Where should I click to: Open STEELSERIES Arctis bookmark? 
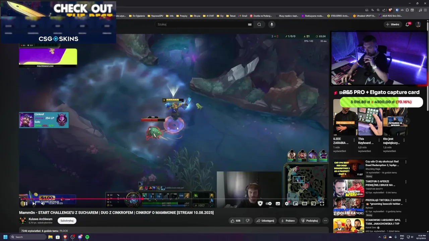[x=338, y=16]
